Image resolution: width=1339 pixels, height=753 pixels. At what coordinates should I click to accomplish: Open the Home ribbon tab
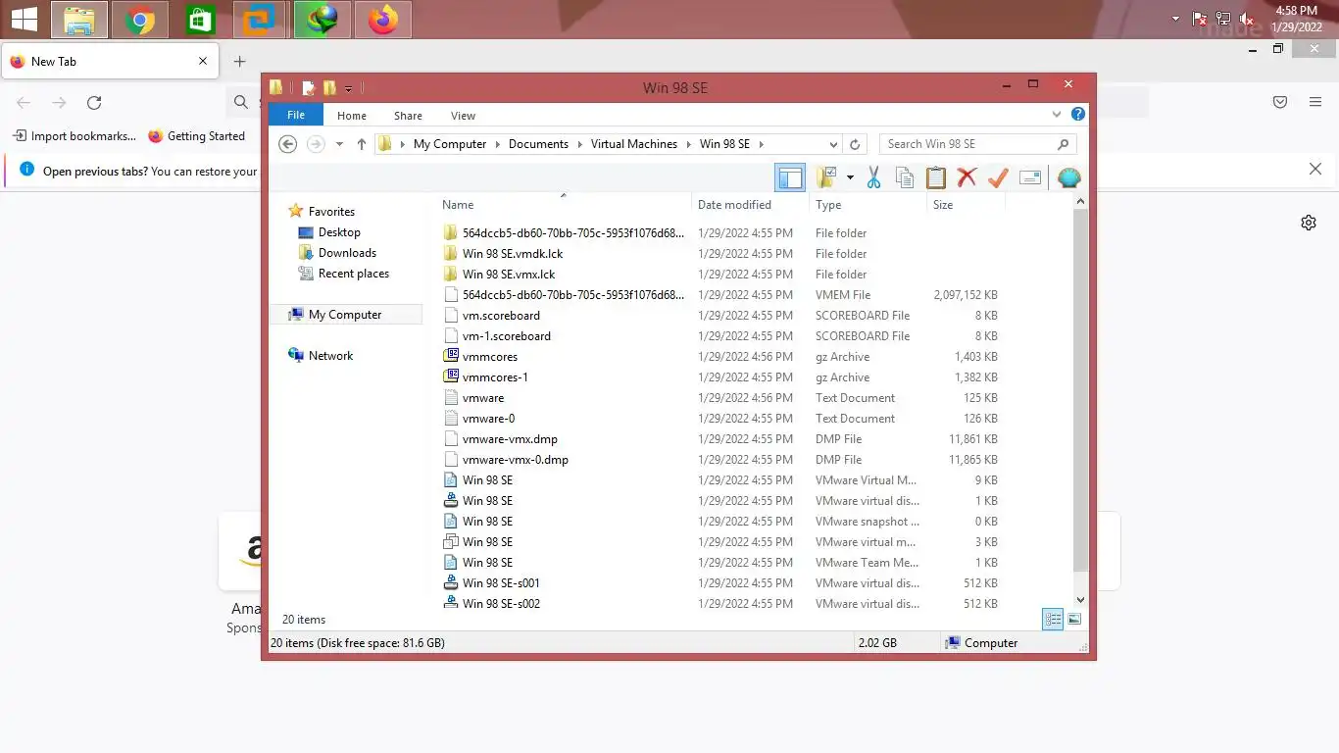(352, 116)
